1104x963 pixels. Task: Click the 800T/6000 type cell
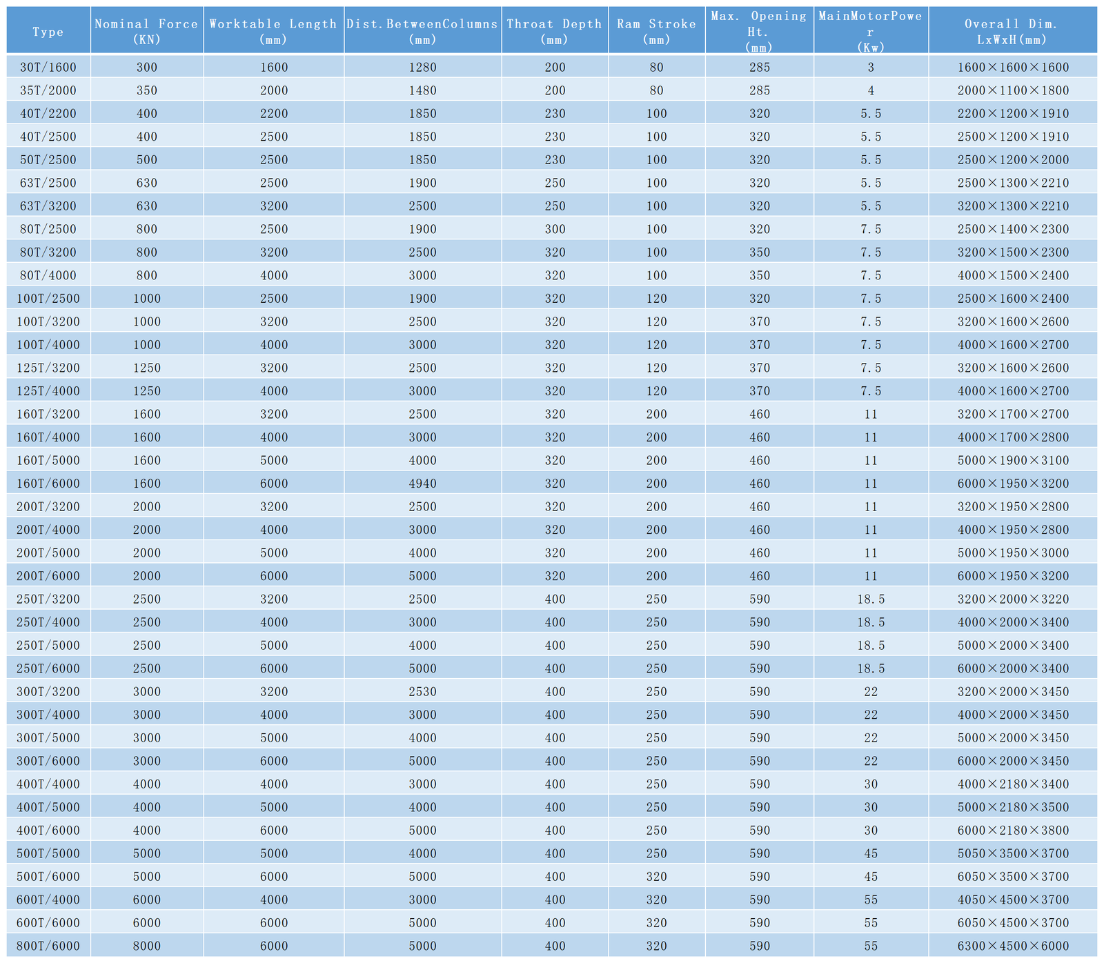[48, 946]
